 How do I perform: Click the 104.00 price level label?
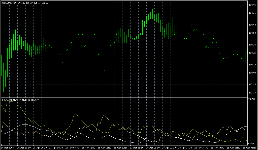pyautogui.click(x=252, y=73)
